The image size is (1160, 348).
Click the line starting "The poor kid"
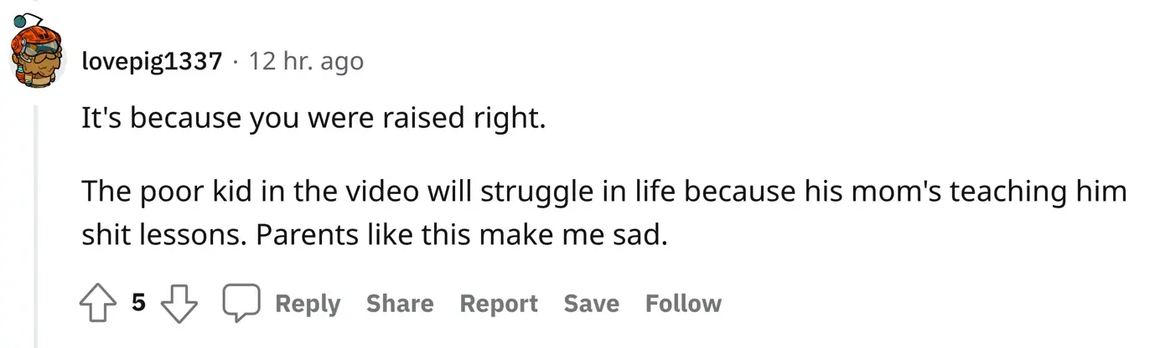(x=603, y=192)
